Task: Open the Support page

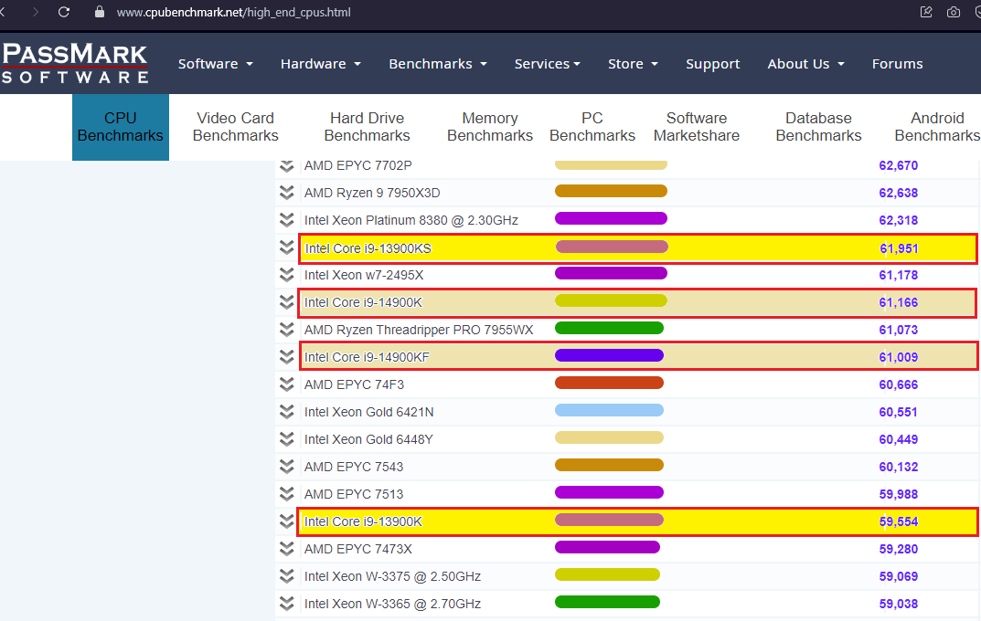Action: [712, 64]
